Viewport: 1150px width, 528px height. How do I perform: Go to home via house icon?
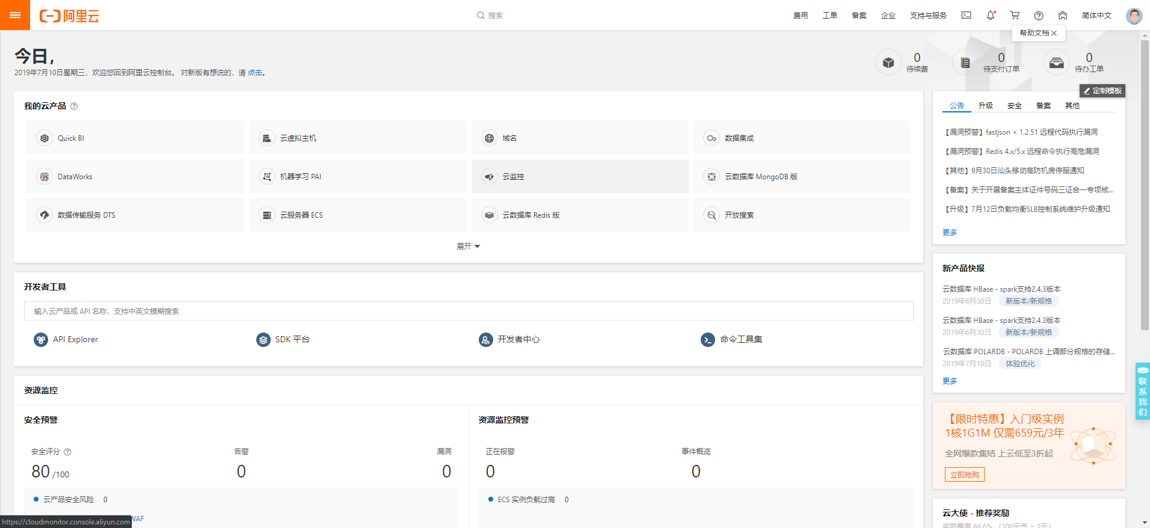click(x=1063, y=16)
